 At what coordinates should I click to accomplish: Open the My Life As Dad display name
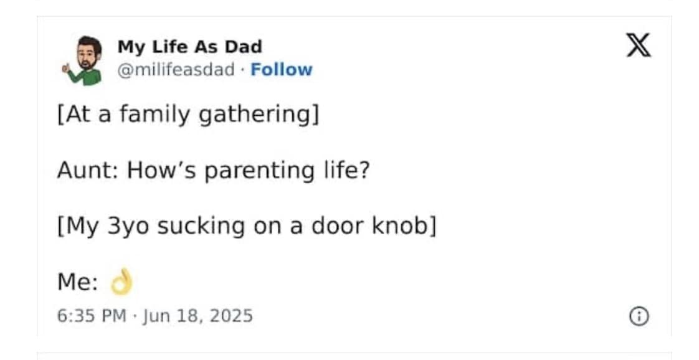(189, 47)
